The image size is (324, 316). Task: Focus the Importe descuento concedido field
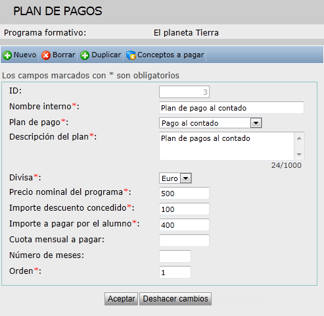coord(184,209)
